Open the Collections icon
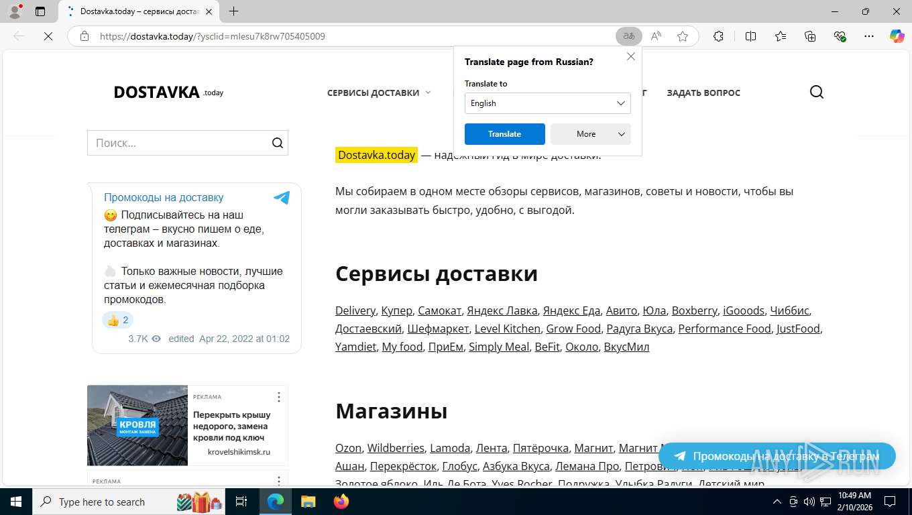Image resolution: width=912 pixels, height=515 pixels. (x=810, y=36)
